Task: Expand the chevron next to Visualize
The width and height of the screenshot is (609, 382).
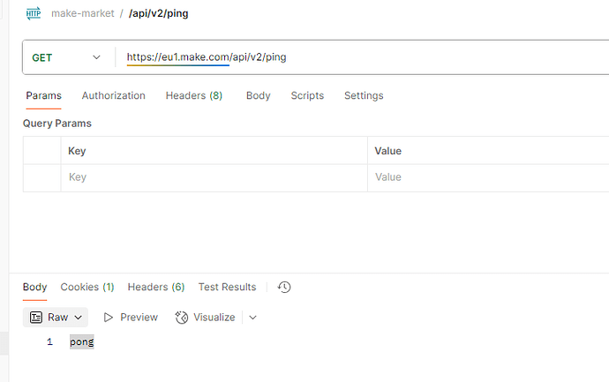Action: [x=252, y=317]
